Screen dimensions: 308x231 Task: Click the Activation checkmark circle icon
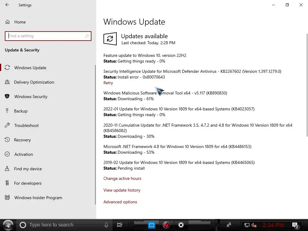pyautogui.click(x=7, y=154)
